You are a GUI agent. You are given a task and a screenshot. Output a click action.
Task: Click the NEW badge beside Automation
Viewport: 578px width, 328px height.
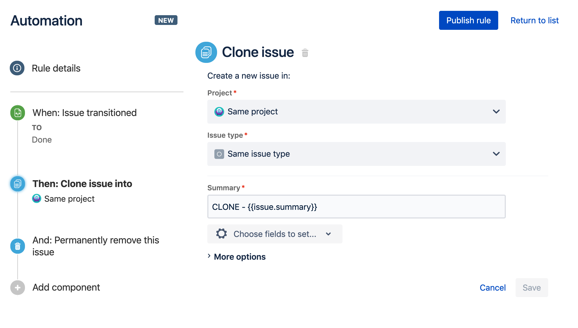tap(166, 20)
